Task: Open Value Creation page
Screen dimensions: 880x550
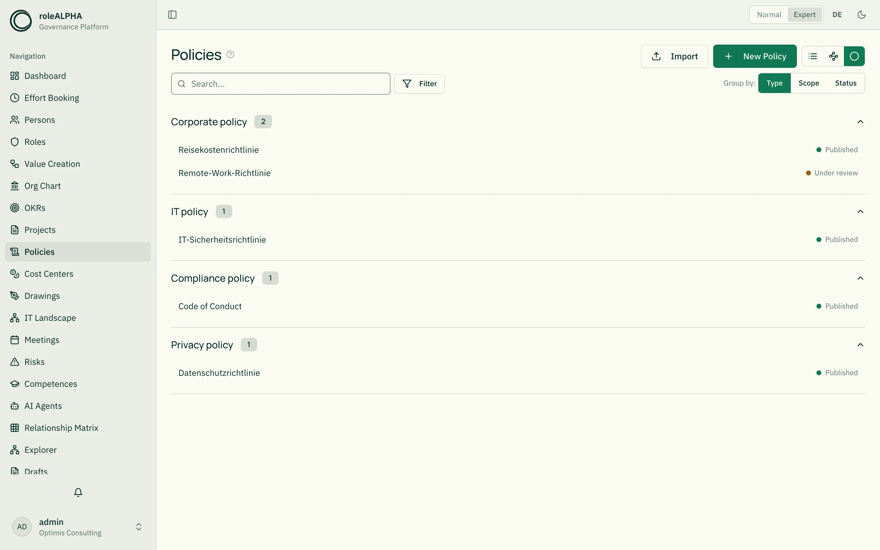Action: pos(78,164)
